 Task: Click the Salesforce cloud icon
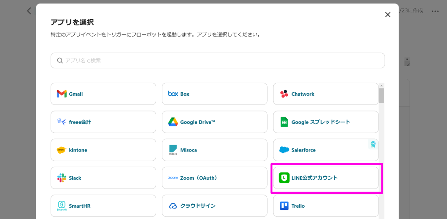(284, 150)
